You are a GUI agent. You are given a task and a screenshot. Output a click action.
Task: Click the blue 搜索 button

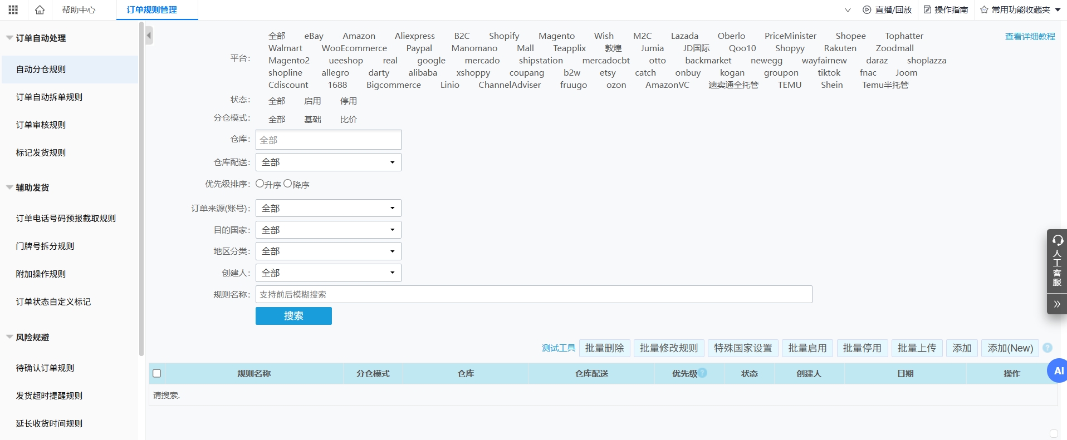(x=293, y=316)
